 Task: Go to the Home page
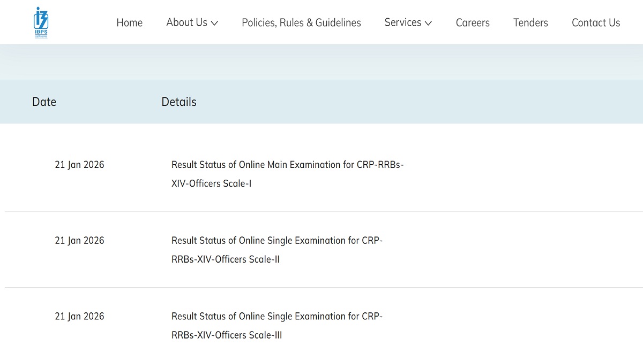130,22
